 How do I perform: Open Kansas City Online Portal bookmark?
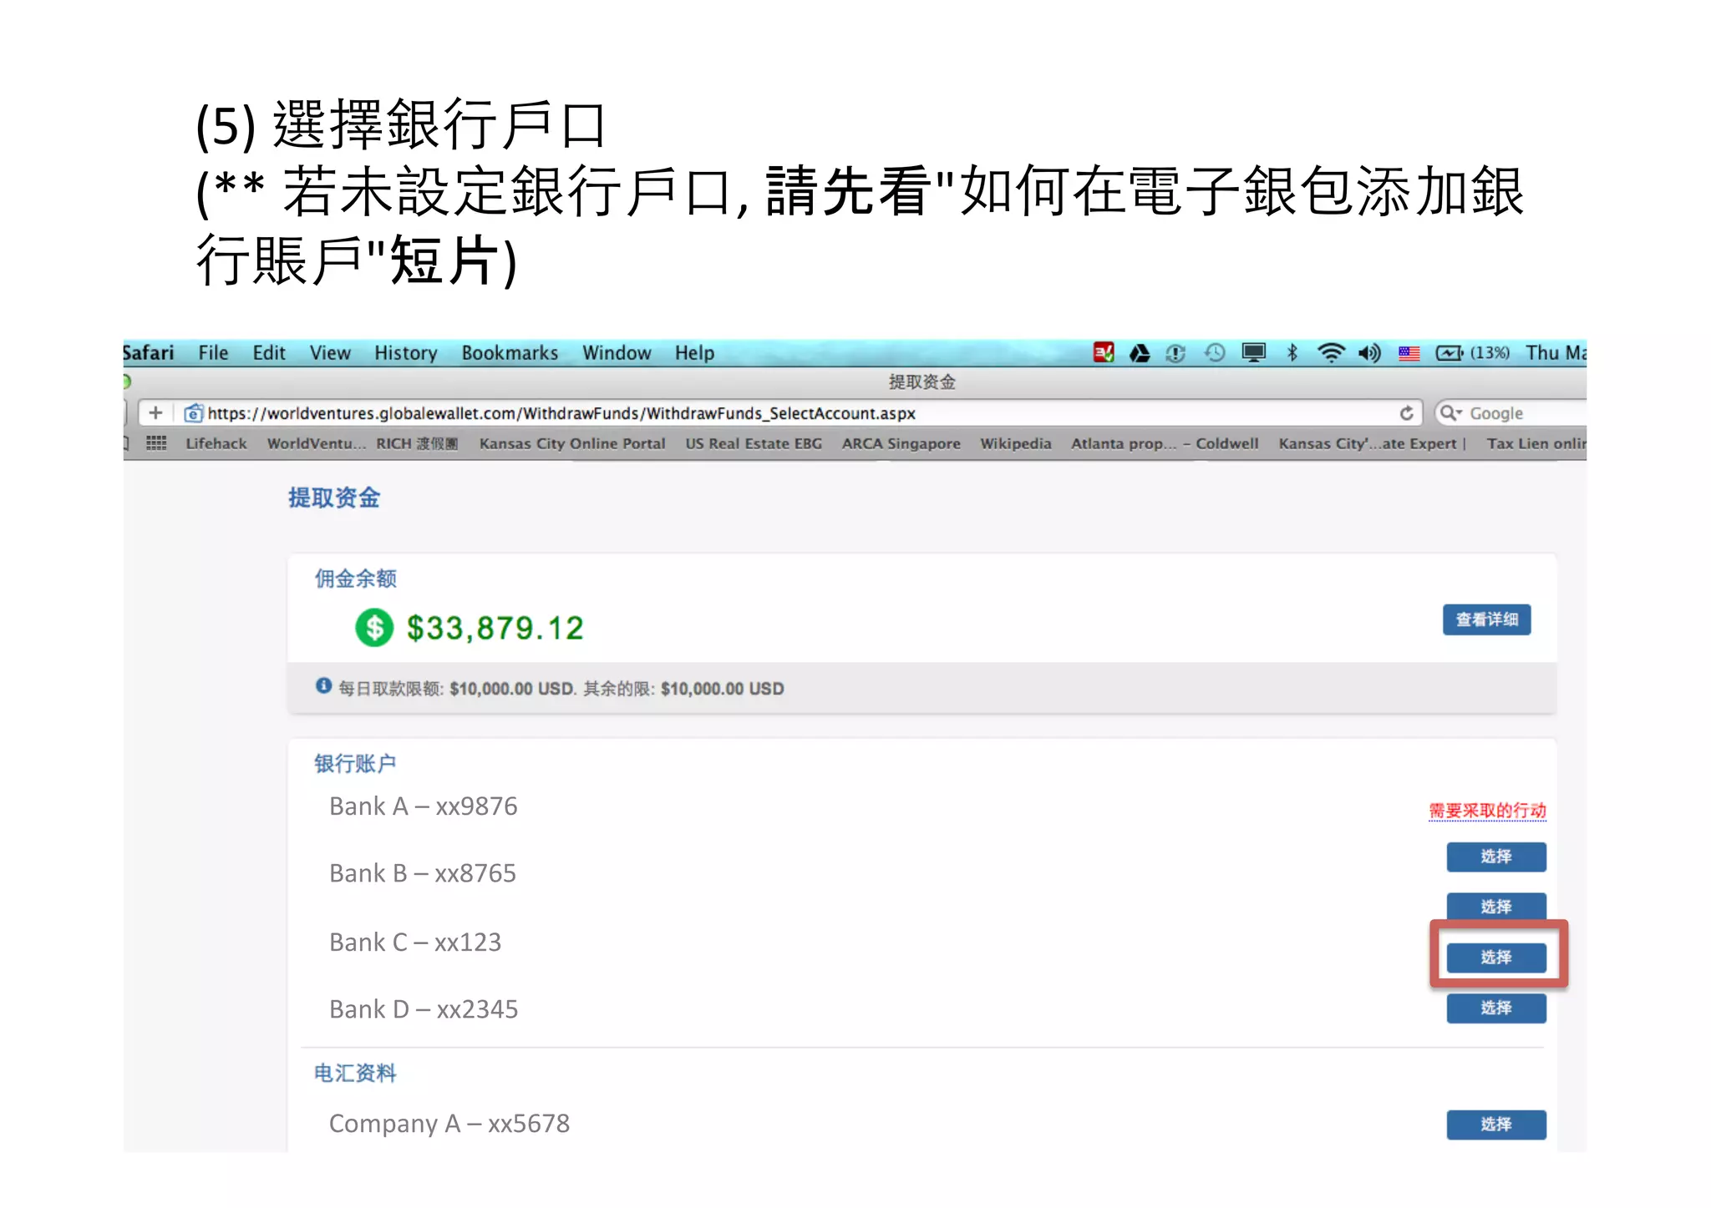[572, 443]
